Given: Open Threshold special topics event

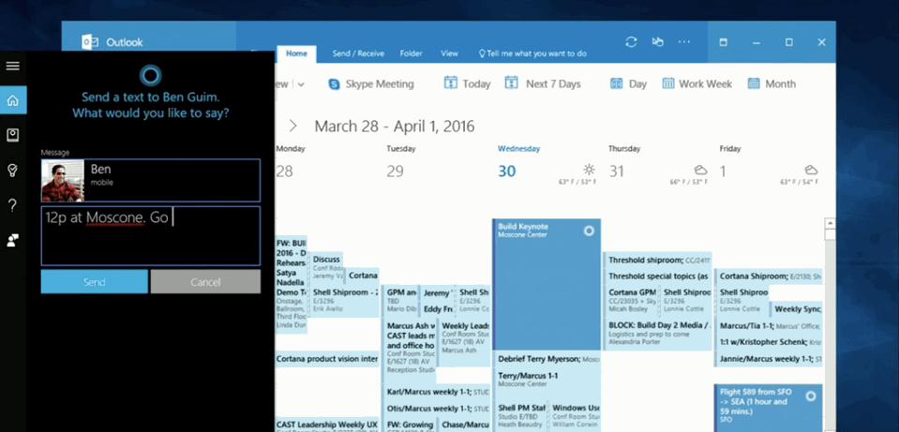Looking at the screenshot, I should click(657, 276).
